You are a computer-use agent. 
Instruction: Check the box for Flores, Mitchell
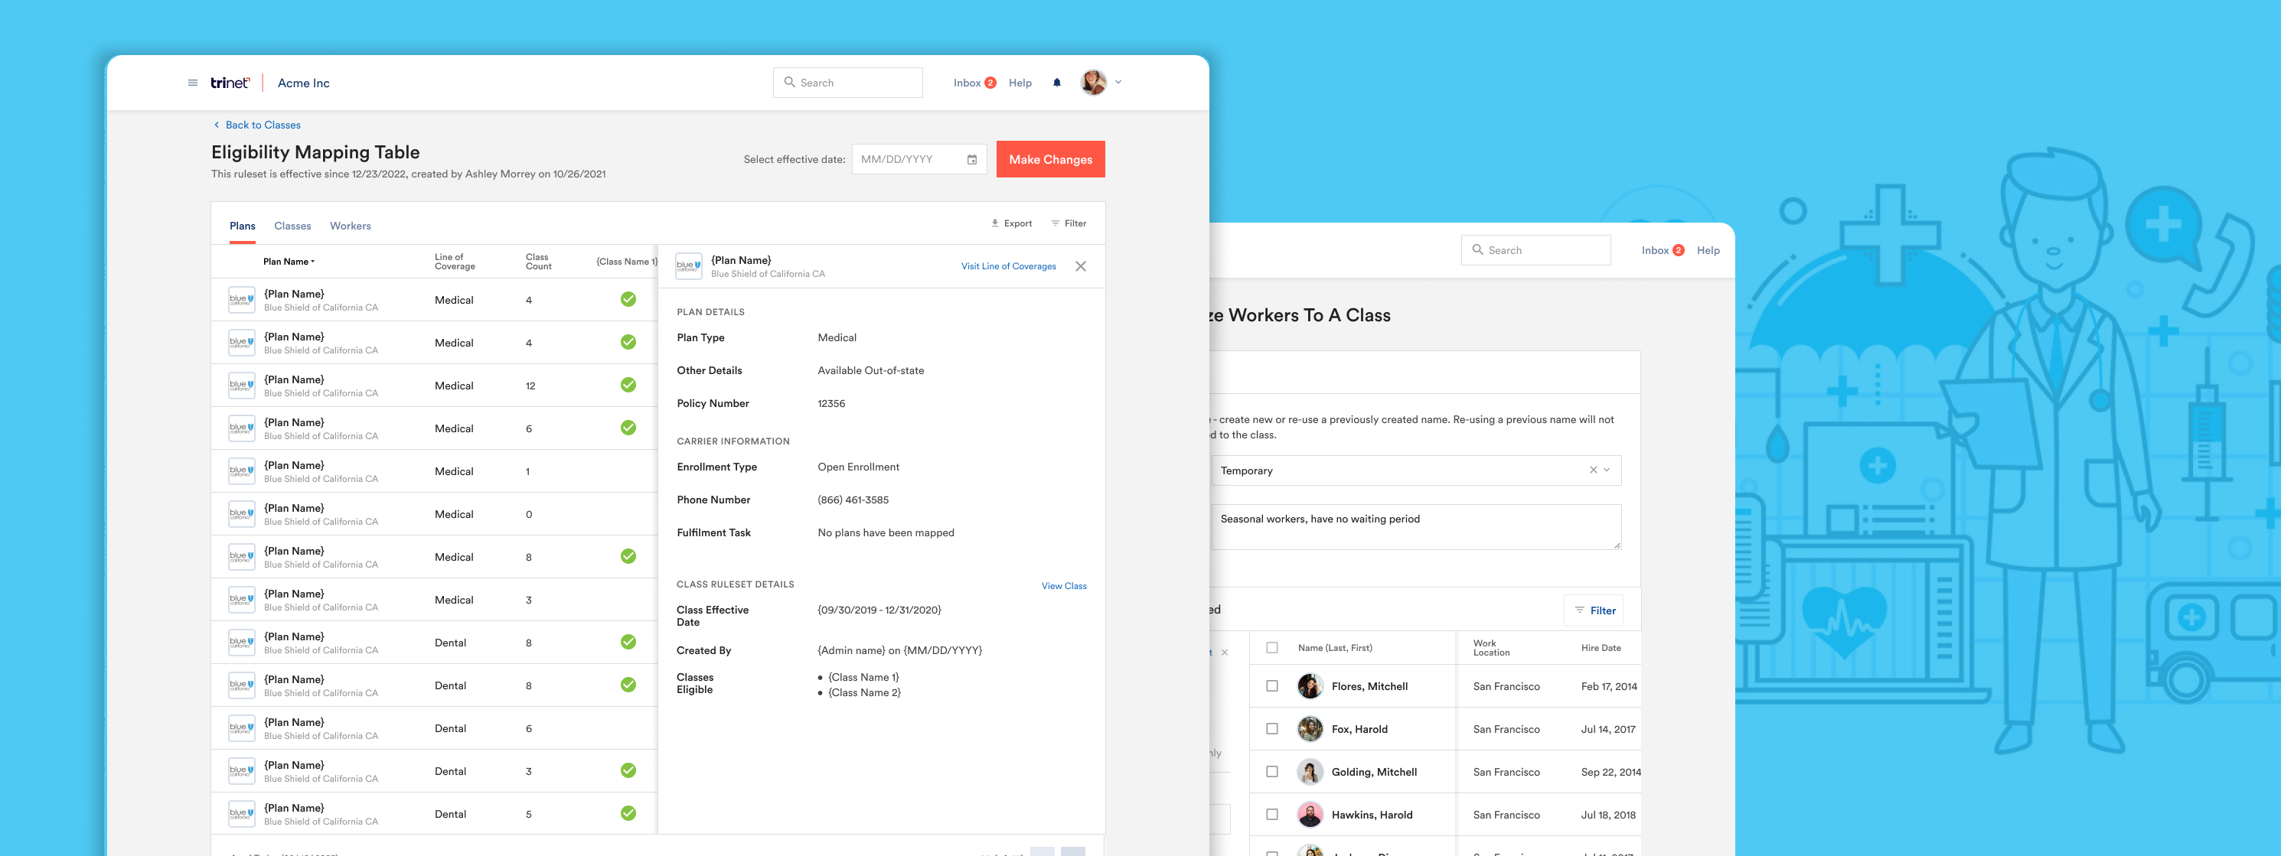1271,686
